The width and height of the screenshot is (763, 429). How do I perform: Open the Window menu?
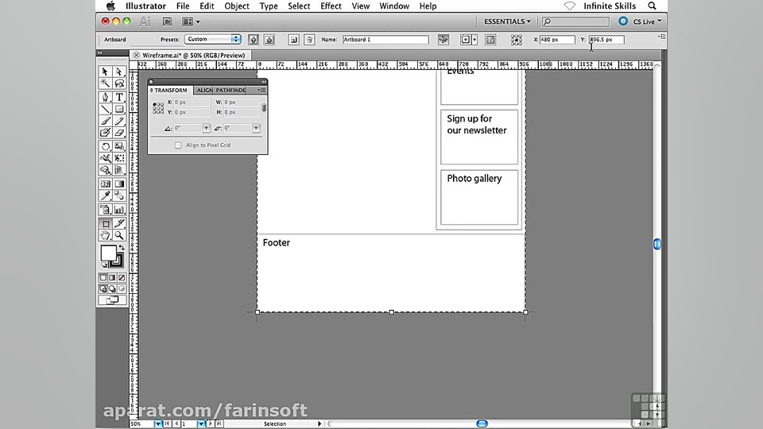[394, 6]
